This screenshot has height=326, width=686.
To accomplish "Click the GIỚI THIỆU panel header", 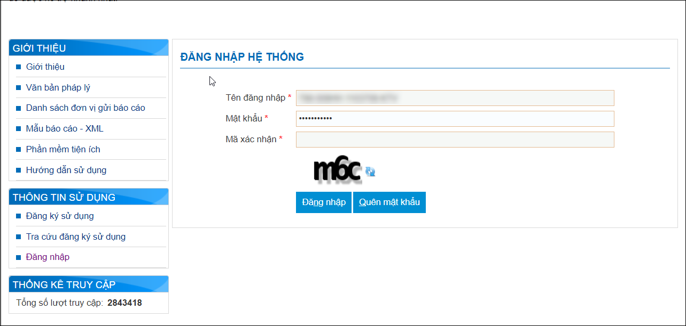I will [89, 47].
